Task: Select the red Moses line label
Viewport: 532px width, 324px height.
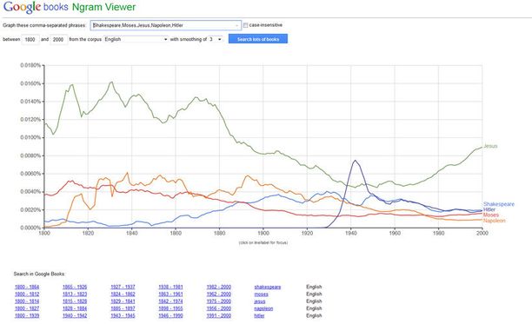Action: click(x=490, y=215)
